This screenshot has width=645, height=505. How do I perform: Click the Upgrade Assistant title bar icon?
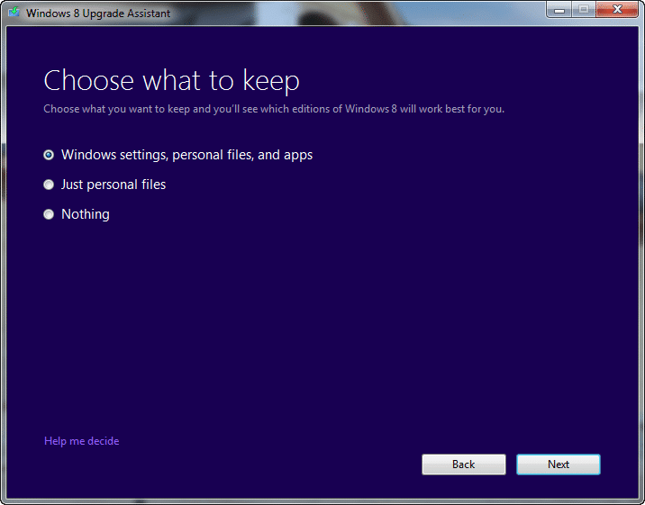(14, 13)
